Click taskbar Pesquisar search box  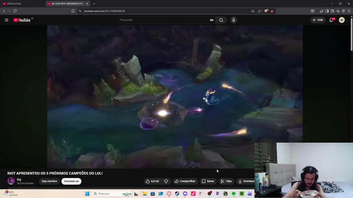[x=112, y=194]
